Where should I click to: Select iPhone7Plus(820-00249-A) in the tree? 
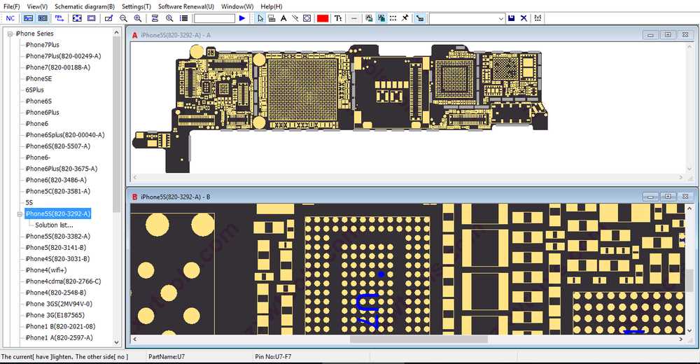coord(63,56)
